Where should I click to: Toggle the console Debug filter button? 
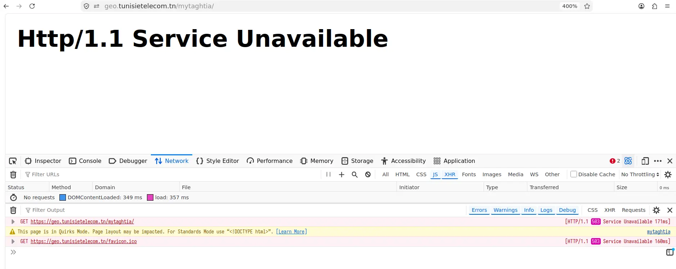[x=567, y=210]
